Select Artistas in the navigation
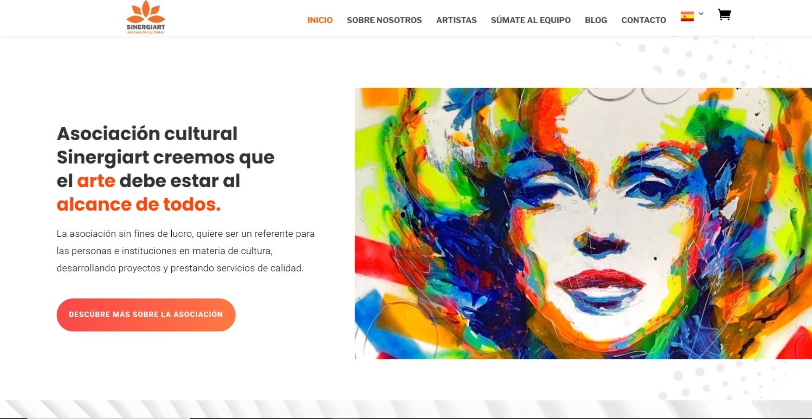 coord(456,20)
